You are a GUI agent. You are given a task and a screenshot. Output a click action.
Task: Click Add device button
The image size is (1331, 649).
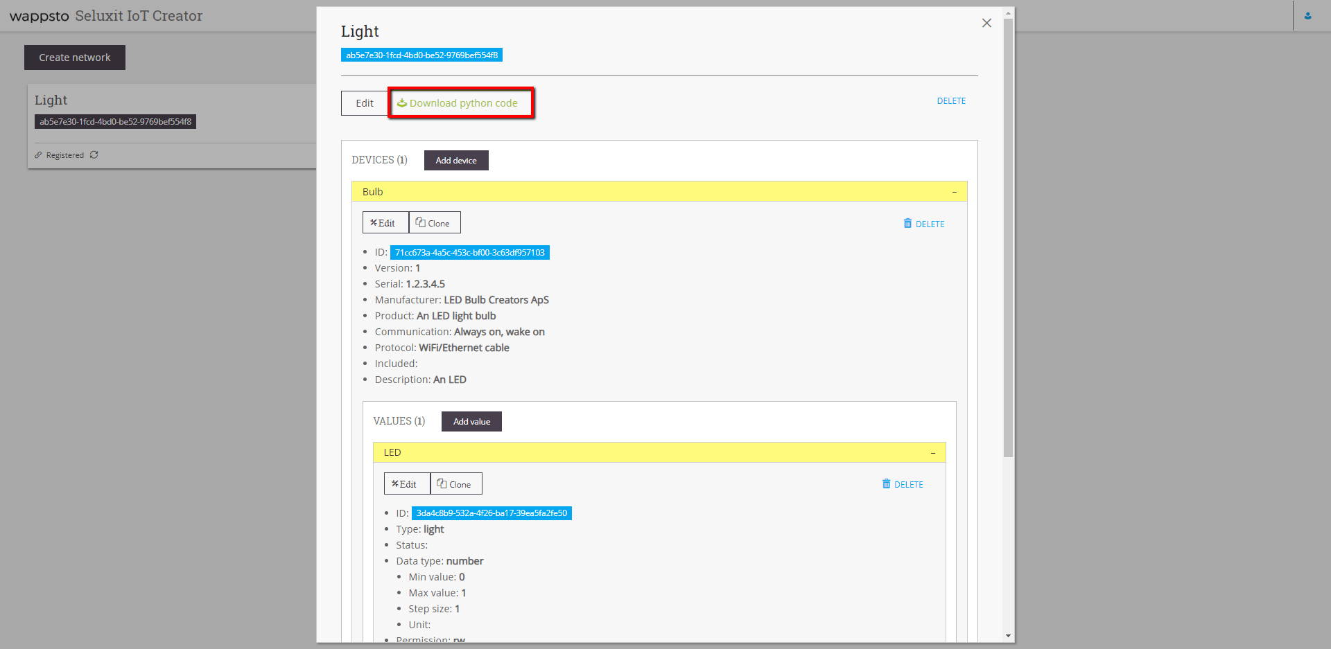tap(456, 161)
